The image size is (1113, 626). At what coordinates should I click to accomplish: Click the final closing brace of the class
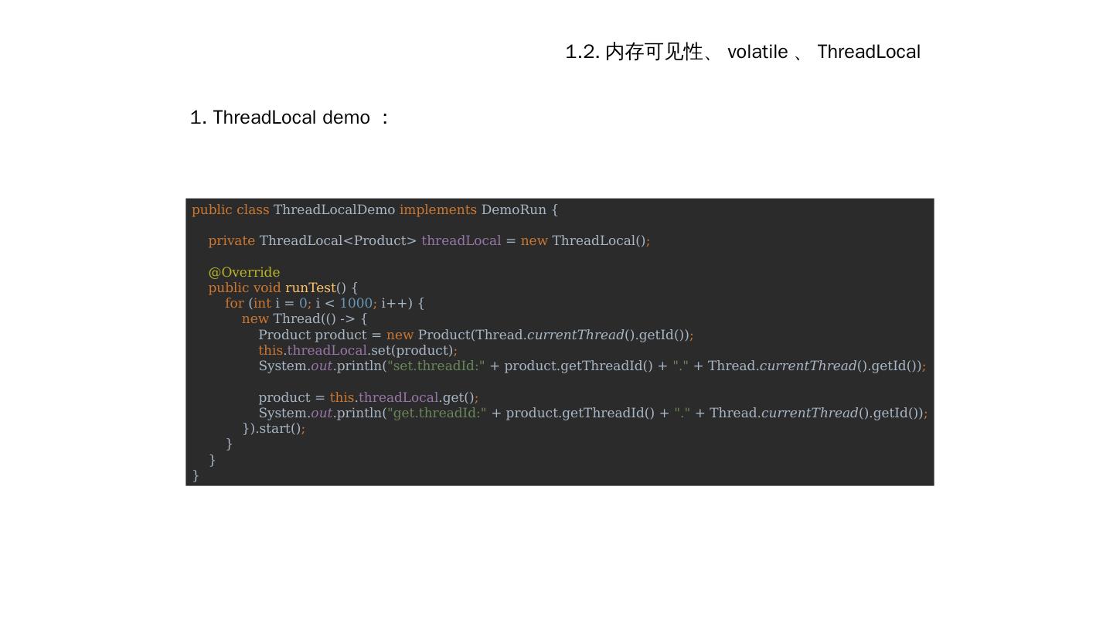click(196, 476)
